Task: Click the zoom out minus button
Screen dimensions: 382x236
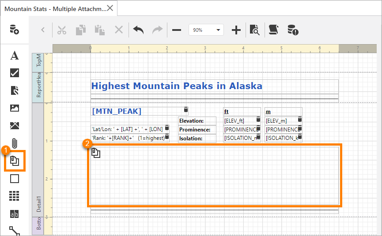Action: [177, 30]
